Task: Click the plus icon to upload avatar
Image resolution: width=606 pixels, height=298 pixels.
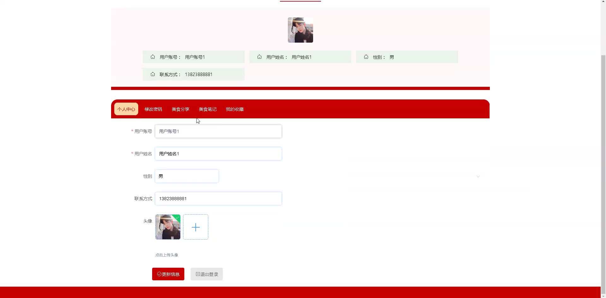Action: (x=196, y=227)
